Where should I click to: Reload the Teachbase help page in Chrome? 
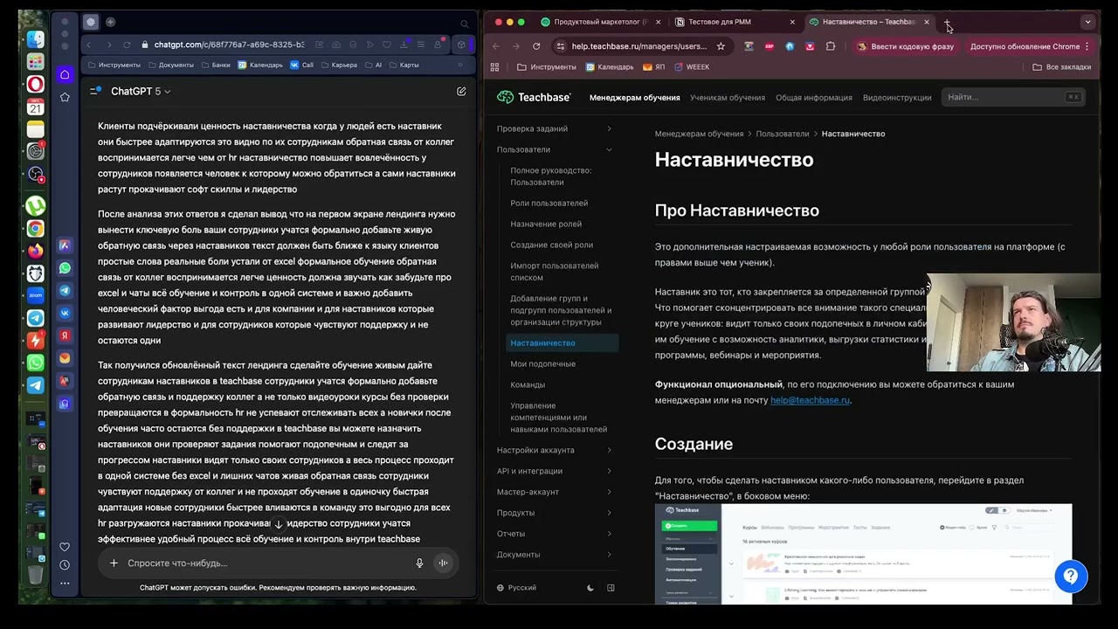[x=536, y=46]
